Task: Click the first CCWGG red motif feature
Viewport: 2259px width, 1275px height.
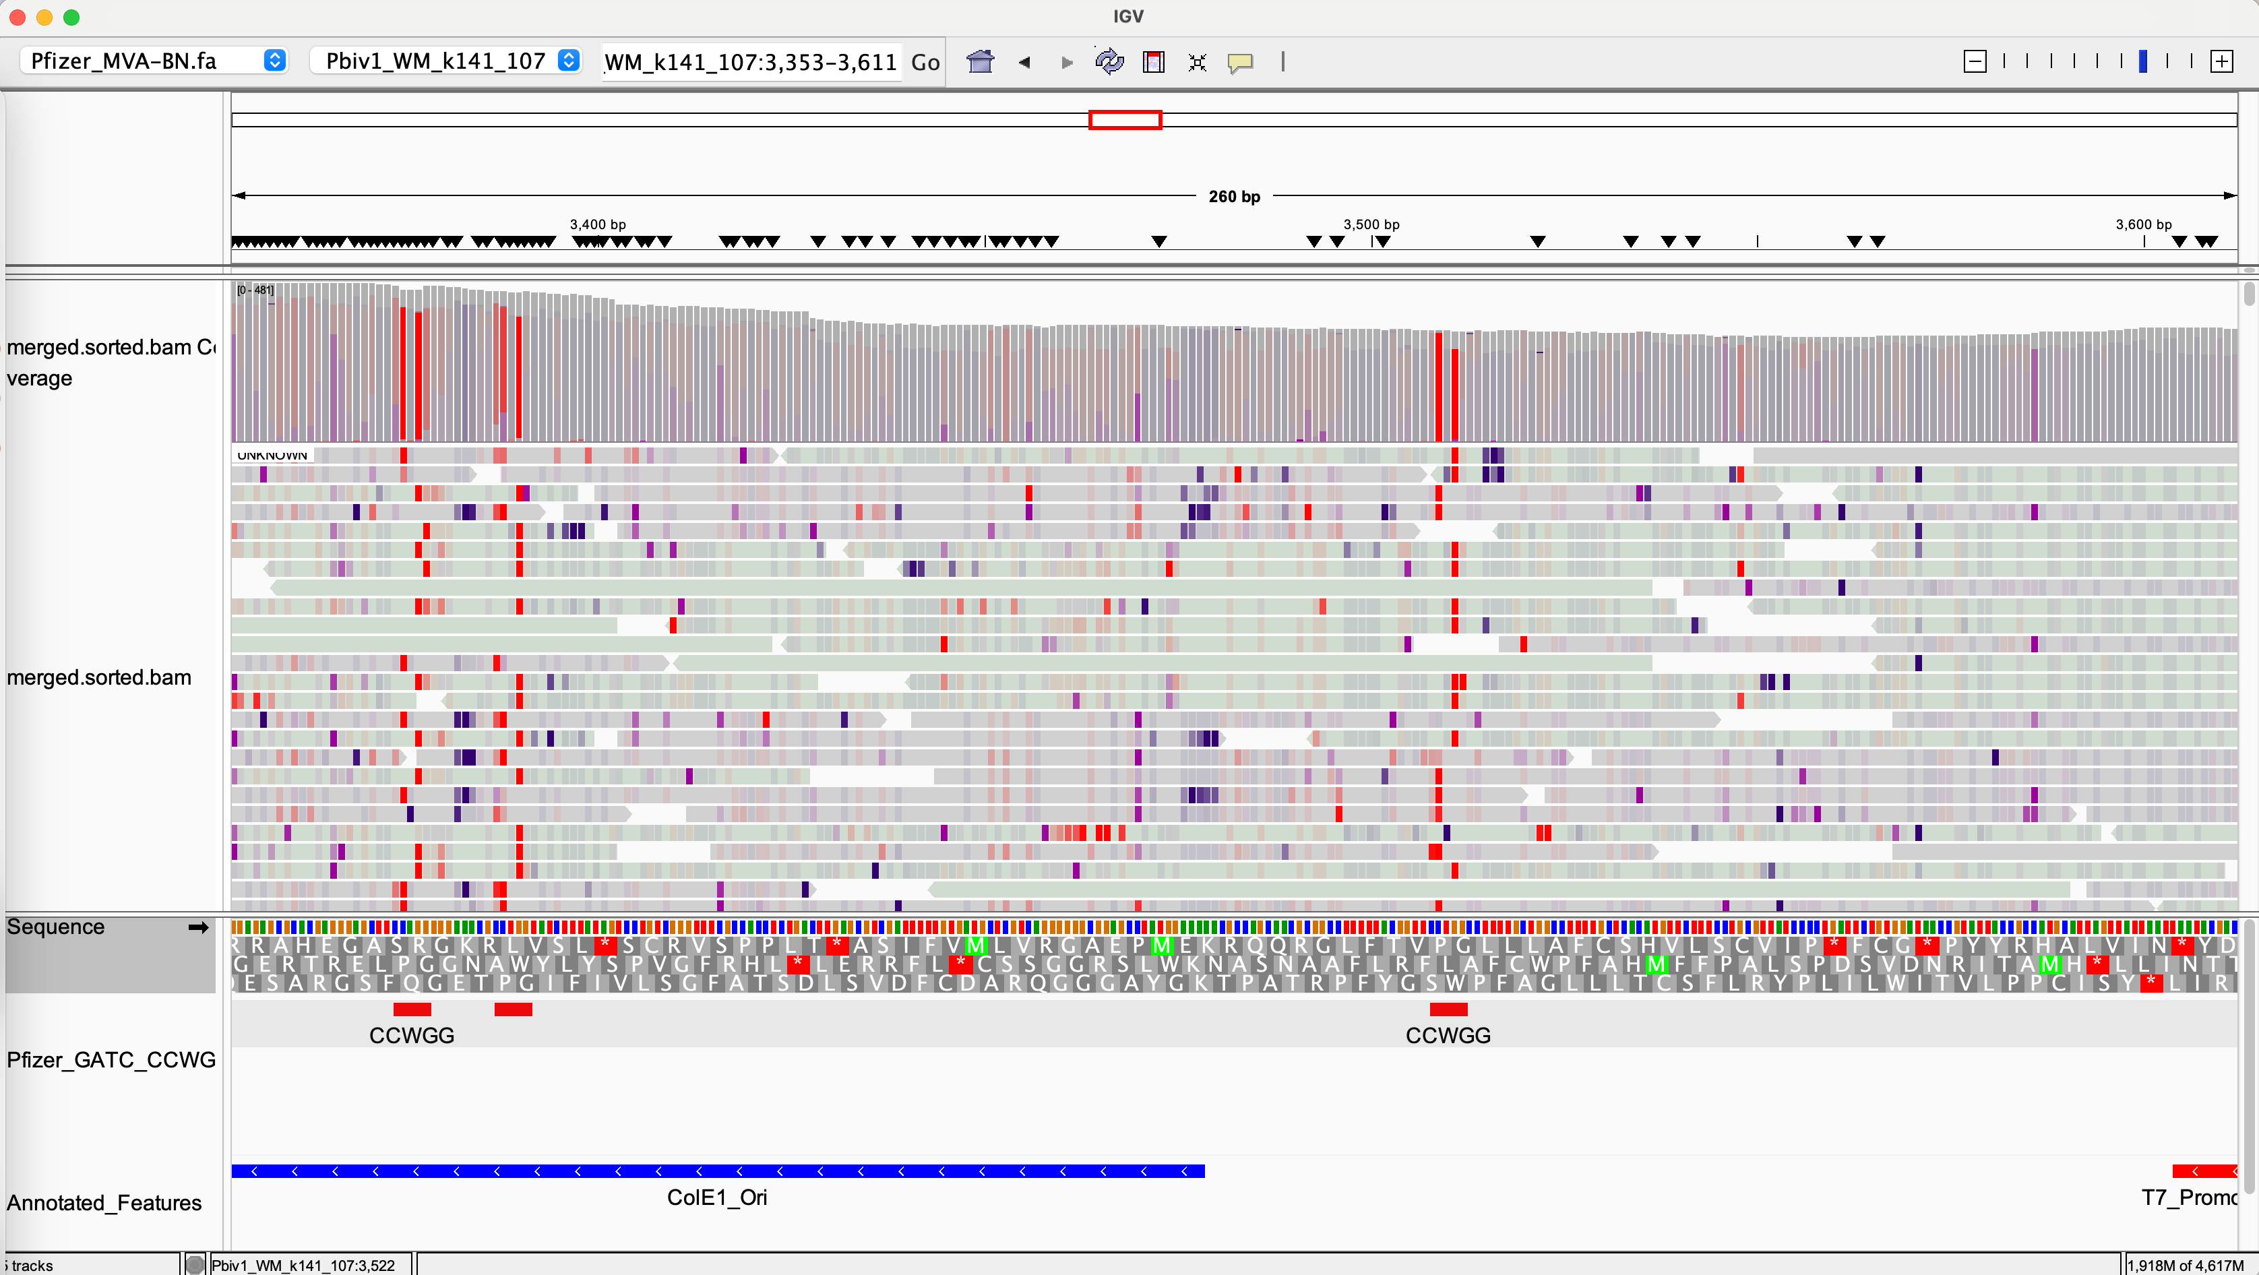Action: click(x=411, y=1010)
